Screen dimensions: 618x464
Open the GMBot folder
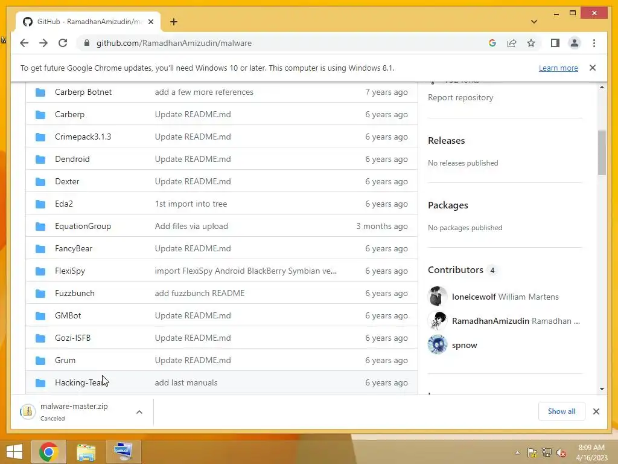pyautogui.click(x=68, y=315)
